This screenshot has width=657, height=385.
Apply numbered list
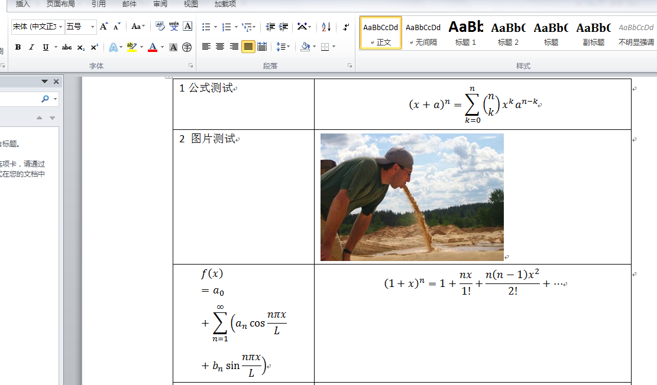(226, 27)
